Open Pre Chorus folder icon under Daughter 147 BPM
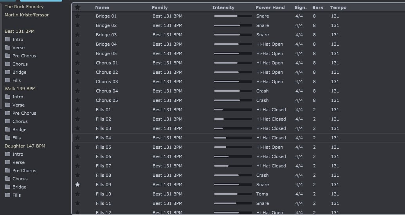 point(8,171)
